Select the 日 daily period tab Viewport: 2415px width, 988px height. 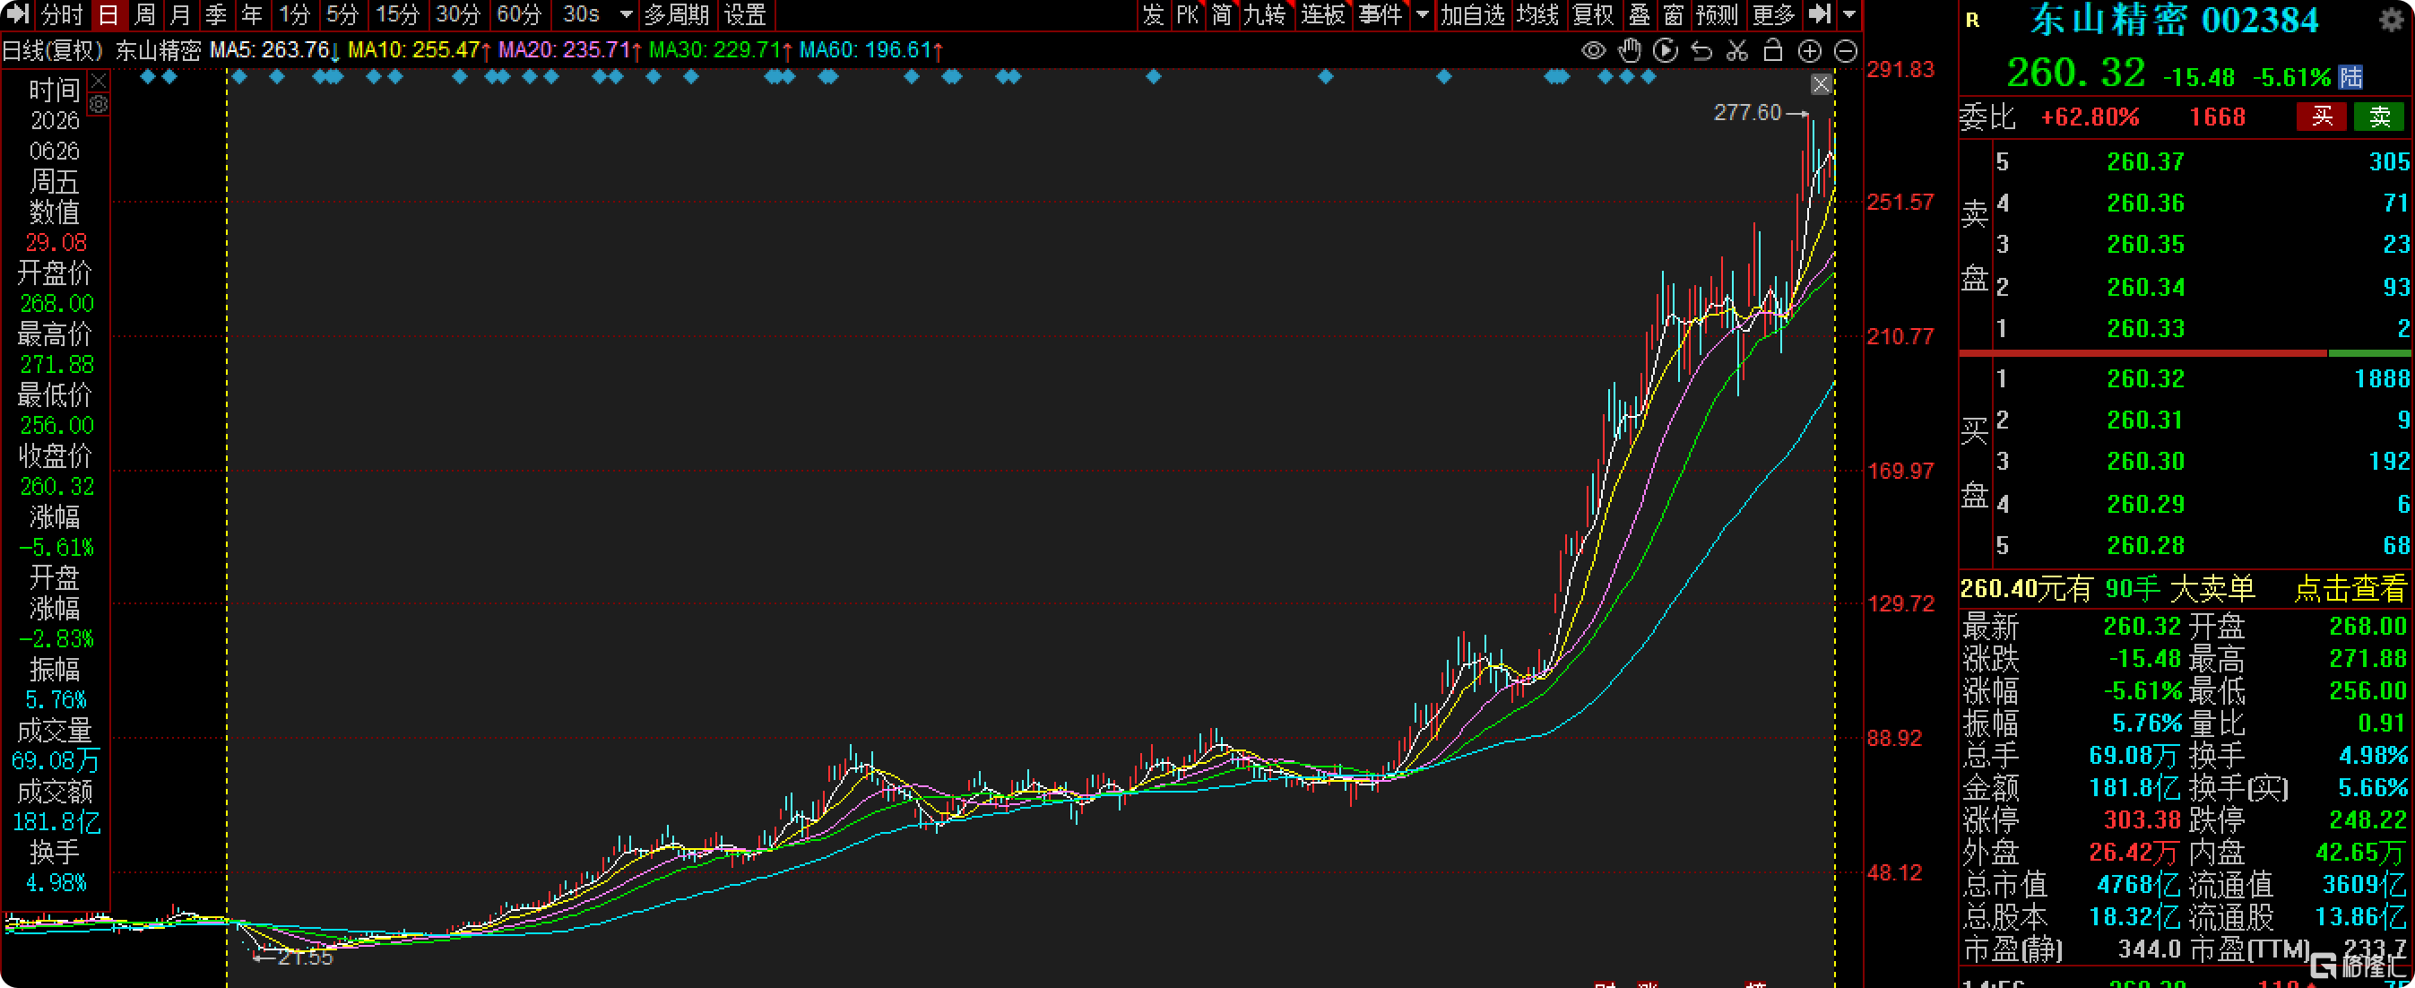pos(108,14)
